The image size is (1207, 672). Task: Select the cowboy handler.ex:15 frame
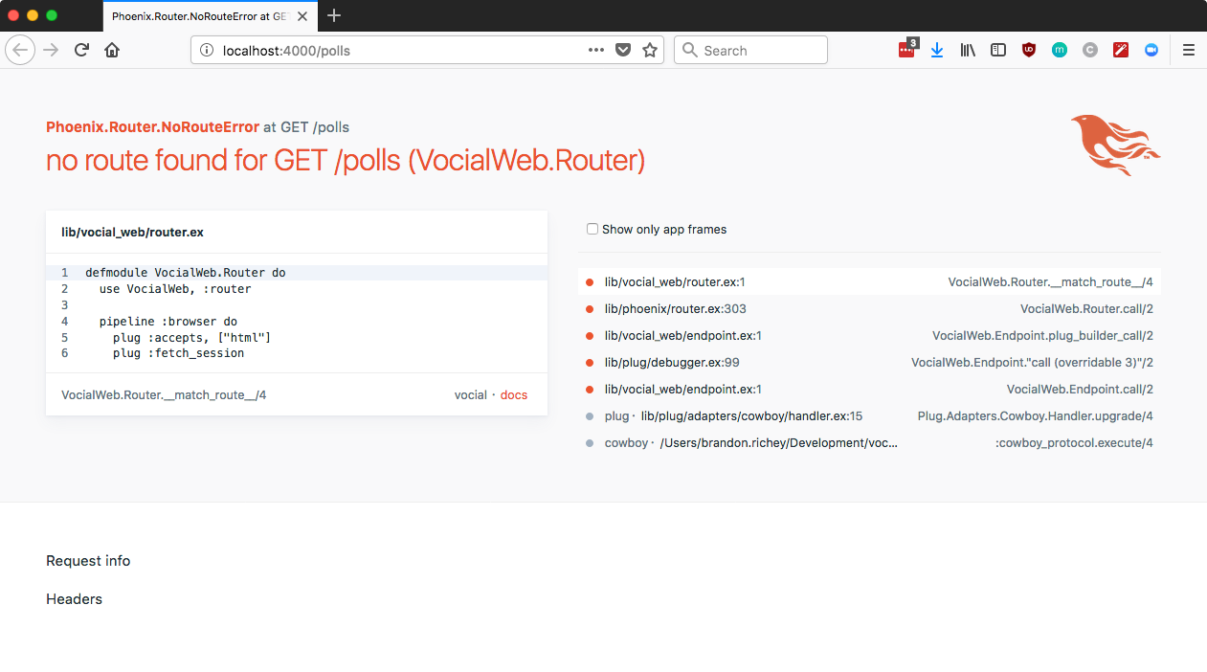(x=869, y=416)
